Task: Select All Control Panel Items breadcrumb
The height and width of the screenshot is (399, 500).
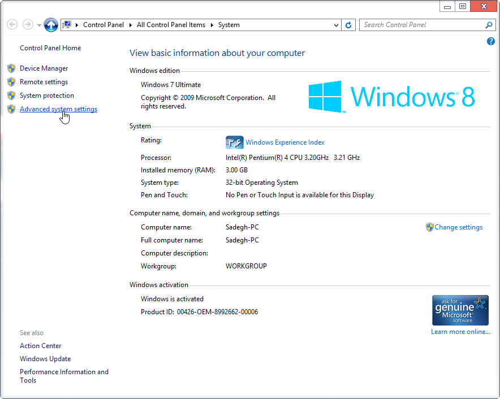Action: tap(171, 25)
